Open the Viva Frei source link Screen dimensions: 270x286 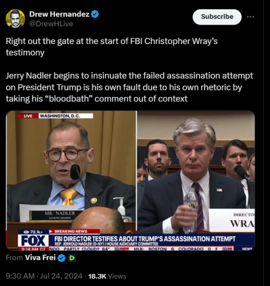pos(40,257)
